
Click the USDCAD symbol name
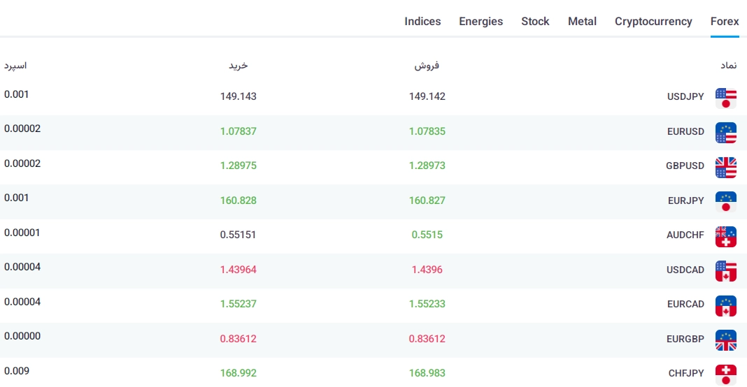click(685, 270)
